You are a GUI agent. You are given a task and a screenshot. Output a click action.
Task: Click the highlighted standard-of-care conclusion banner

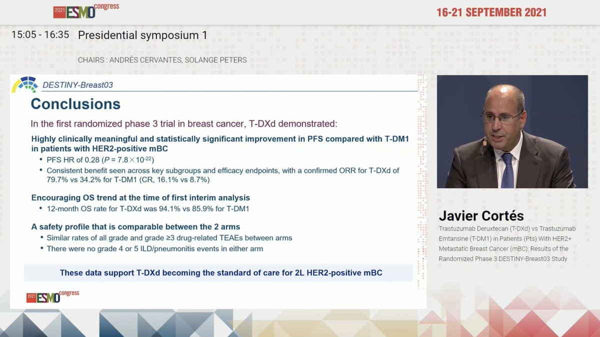coord(217,273)
